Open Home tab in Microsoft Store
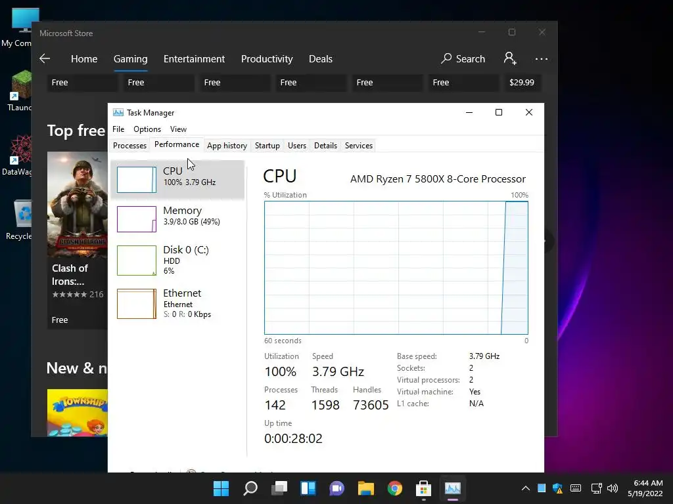Image resolution: width=673 pixels, height=504 pixels. [84, 58]
